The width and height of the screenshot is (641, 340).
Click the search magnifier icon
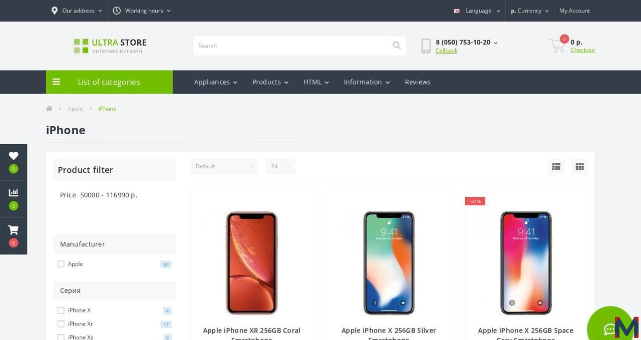[x=397, y=46]
